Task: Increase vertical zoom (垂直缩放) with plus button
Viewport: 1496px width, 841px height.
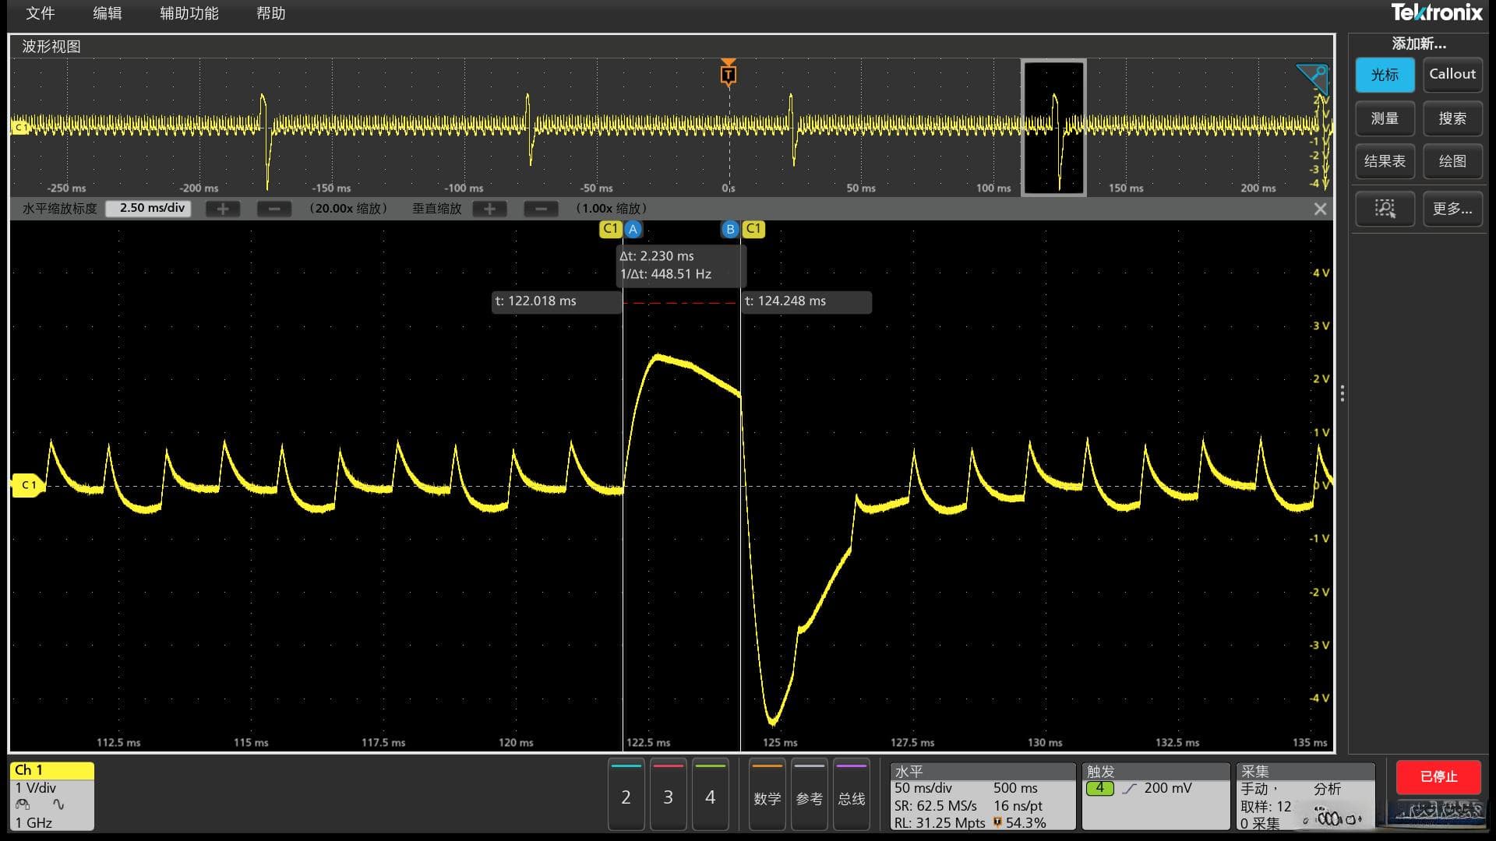Action: pos(489,209)
